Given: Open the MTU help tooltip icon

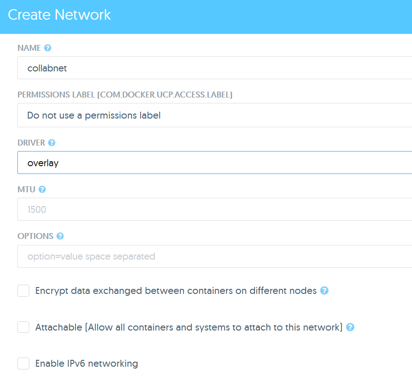Looking at the screenshot, I should [42, 189].
